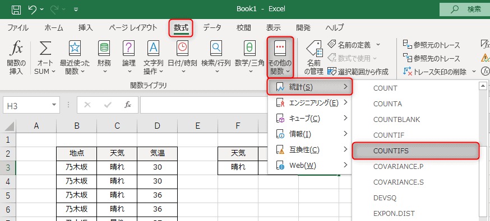Click 参照元のトレース button

pos(432,45)
